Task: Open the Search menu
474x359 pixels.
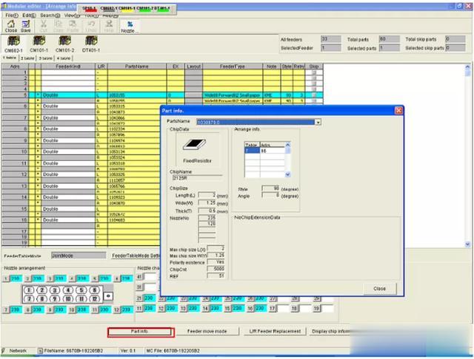Action: [50, 15]
